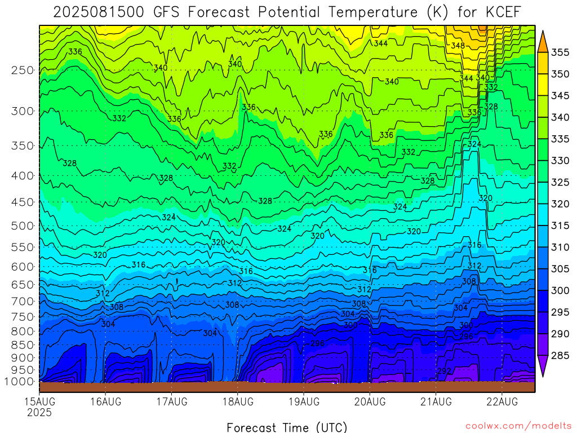577x433 pixels.
Task: Pick the 750 pressure level axis label
Action: [x=23, y=317]
